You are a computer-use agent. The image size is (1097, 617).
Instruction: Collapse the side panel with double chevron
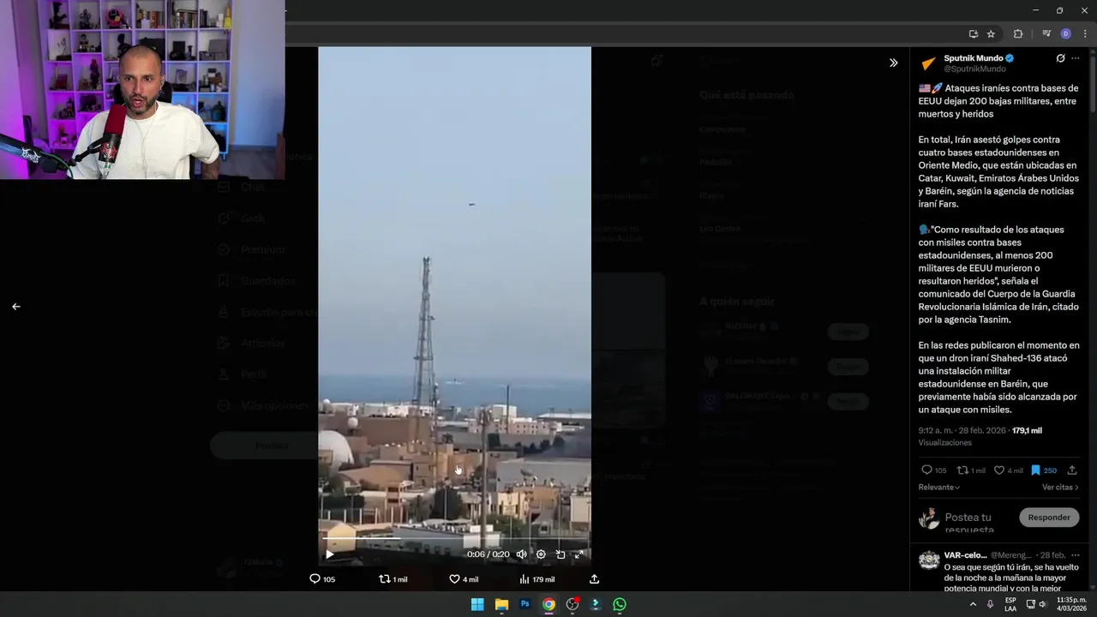click(x=893, y=63)
